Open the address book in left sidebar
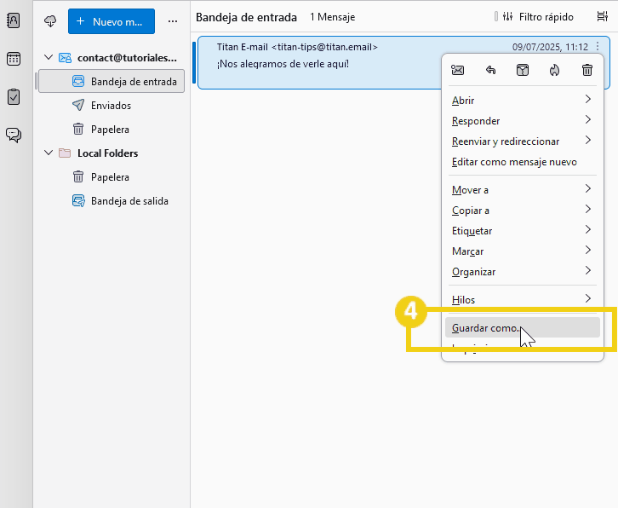 coord(14,21)
